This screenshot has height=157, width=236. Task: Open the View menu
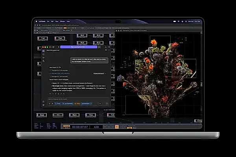tap(57, 22)
